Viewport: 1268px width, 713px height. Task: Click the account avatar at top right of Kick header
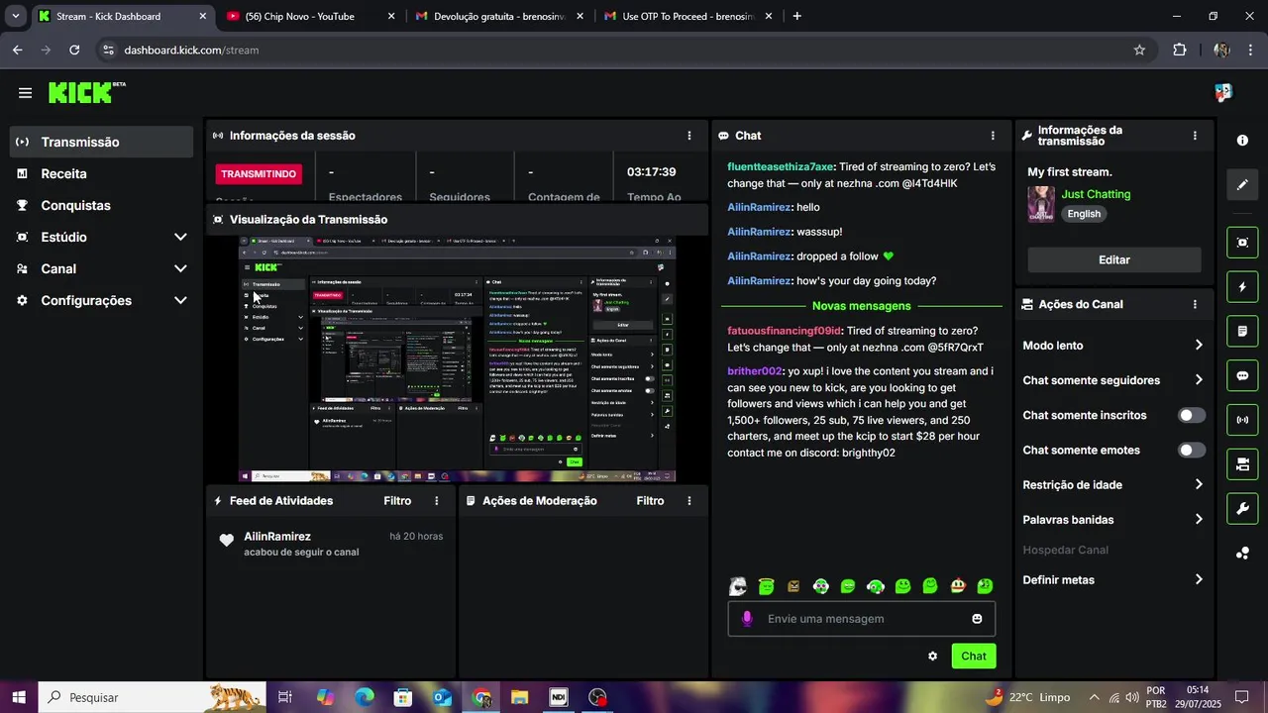pyautogui.click(x=1223, y=92)
